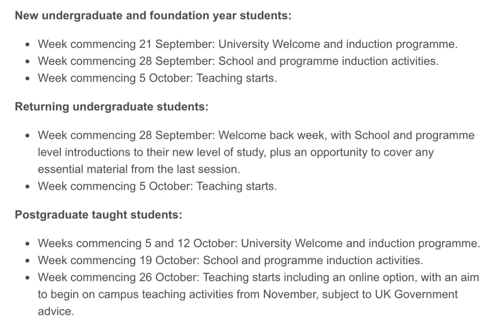Click the 'Welcome back week' text
Screen dimensions: 493x329
point(271,135)
